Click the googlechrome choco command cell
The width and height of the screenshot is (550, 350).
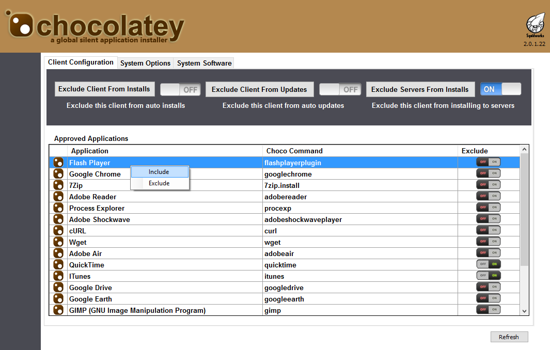[360, 174]
